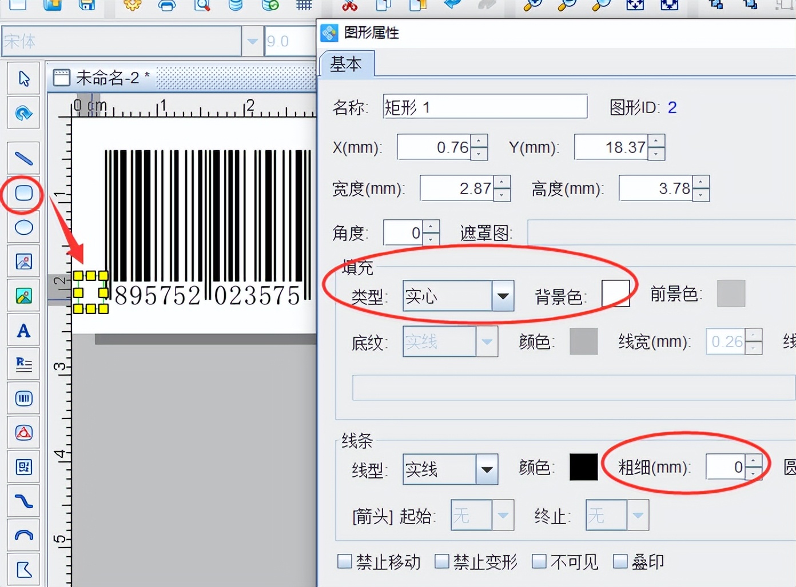
Task: Switch to the 基本 tab
Action: tap(347, 63)
